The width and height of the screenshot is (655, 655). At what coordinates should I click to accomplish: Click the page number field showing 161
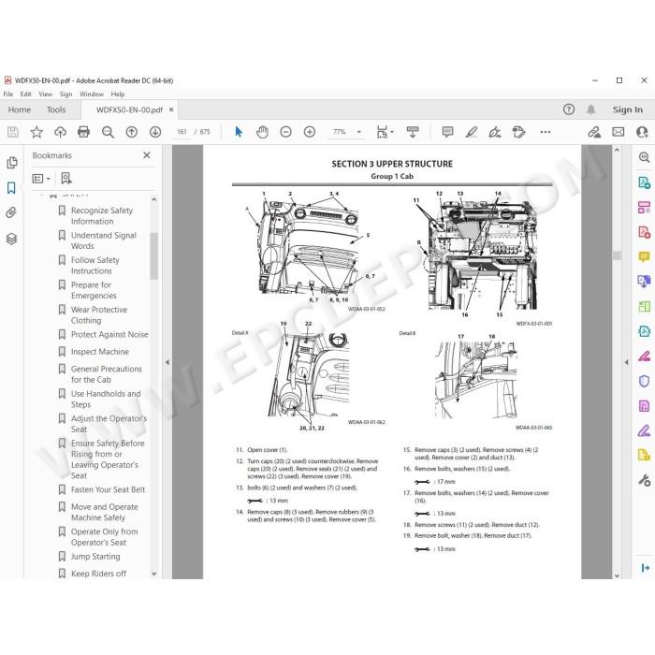click(x=182, y=132)
